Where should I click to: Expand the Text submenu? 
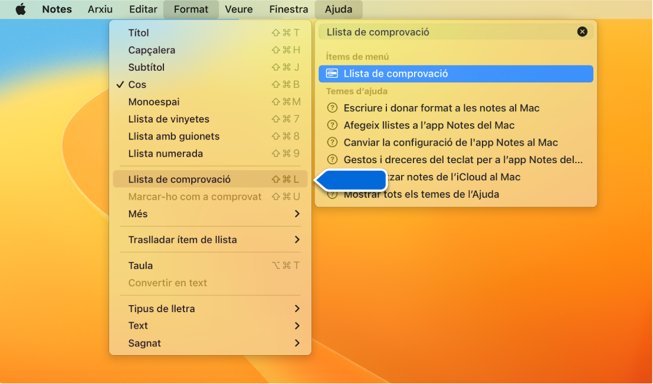pos(211,326)
